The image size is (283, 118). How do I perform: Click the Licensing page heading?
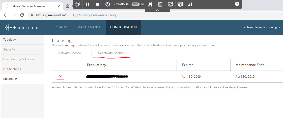[62, 41]
